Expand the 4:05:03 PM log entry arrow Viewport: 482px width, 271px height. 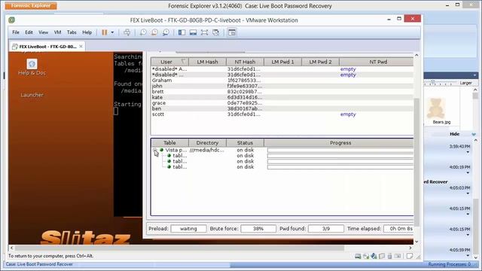[468, 193]
